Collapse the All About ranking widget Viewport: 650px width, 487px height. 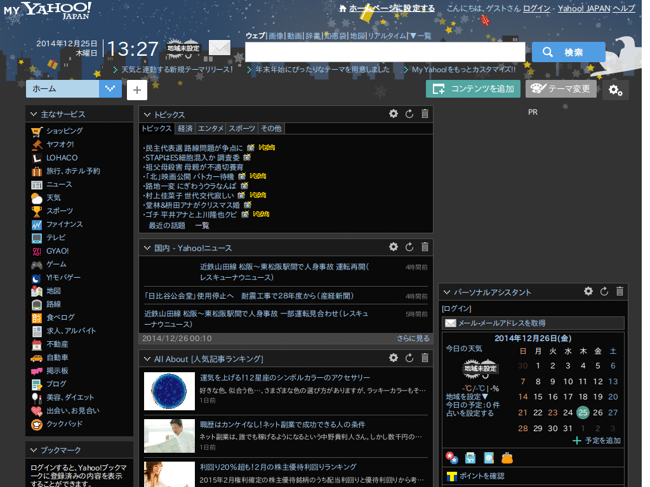click(x=147, y=359)
